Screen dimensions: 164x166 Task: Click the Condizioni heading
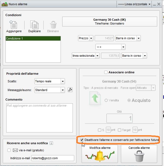13,15
